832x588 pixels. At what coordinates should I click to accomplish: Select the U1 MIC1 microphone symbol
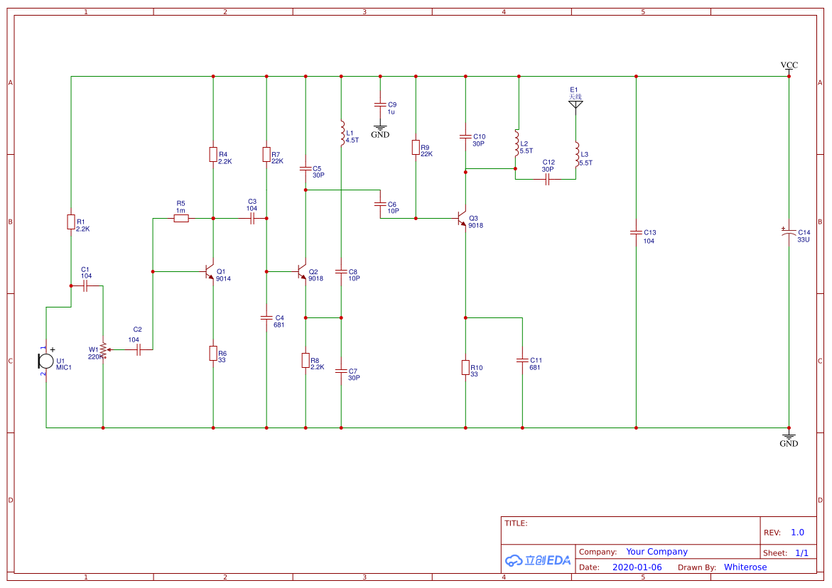coord(45,361)
